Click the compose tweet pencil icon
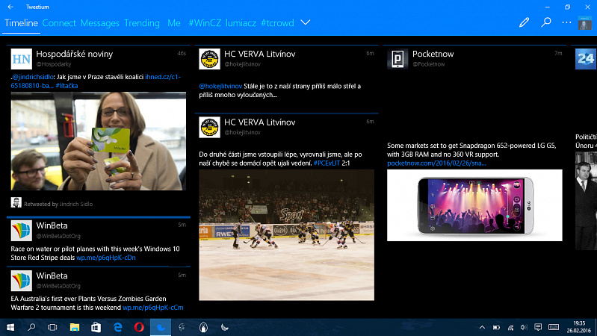The image size is (597, 336). point(525,22)
